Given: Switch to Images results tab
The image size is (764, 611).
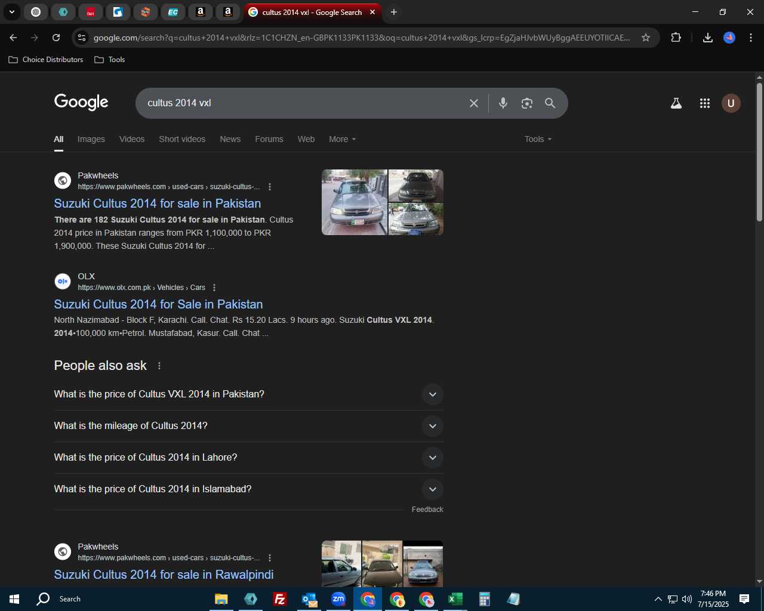Looking at the screenshot, I should (91, 139).
